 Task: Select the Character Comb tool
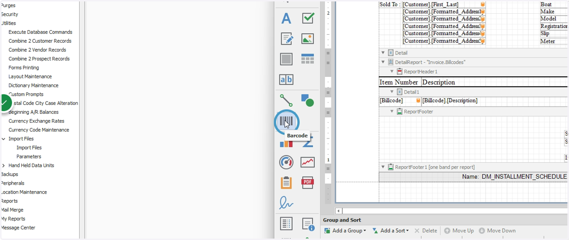point(286,80)
